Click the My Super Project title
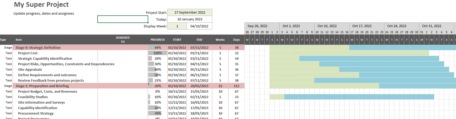 tap(41, 5)
